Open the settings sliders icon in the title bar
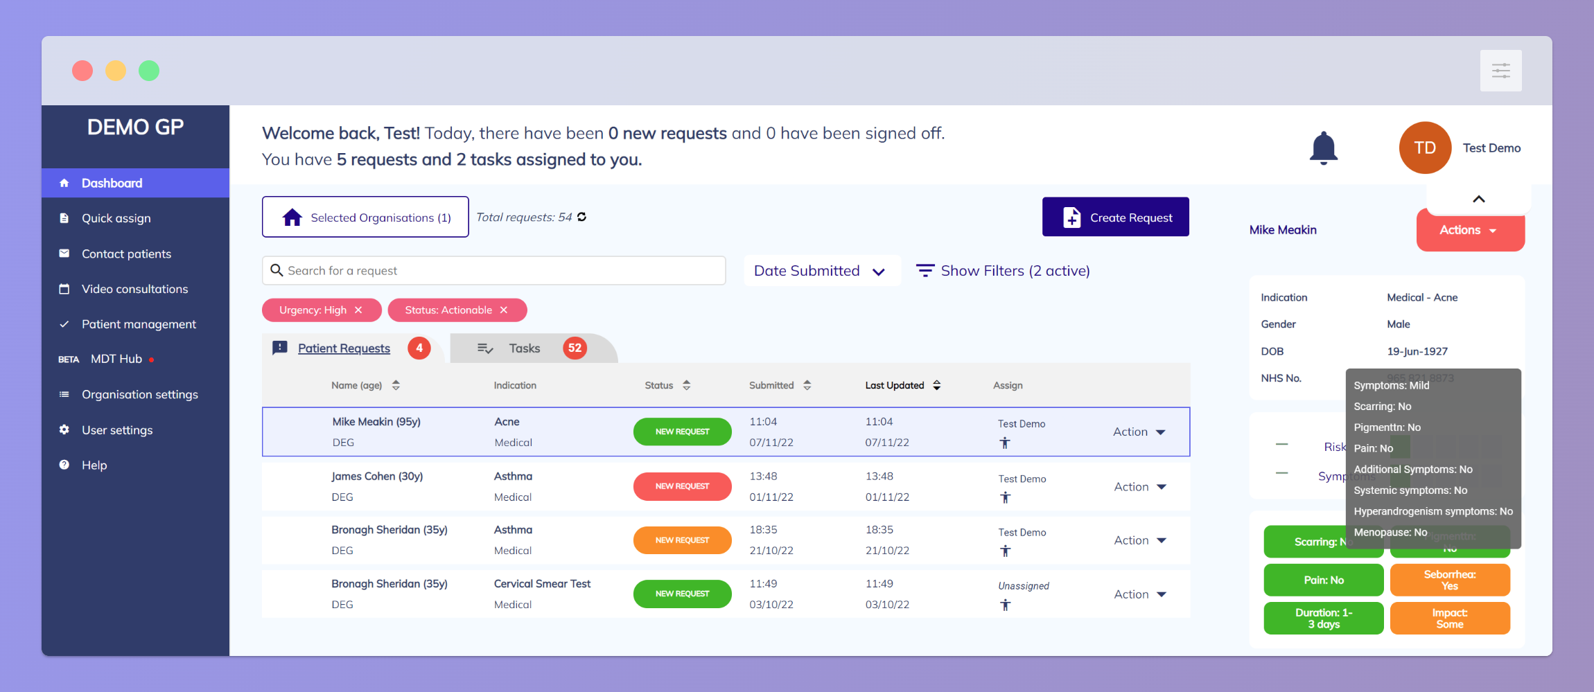This screenshot has width=1594, height=692. tap(1500, 71)
